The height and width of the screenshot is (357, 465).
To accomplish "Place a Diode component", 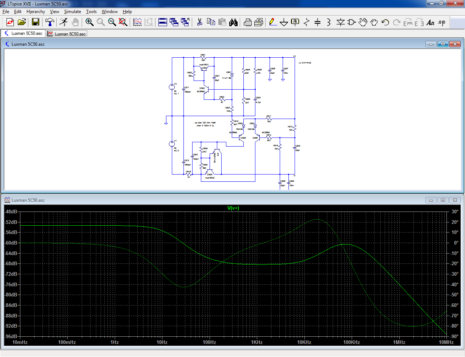I will (x=340, y=22).
